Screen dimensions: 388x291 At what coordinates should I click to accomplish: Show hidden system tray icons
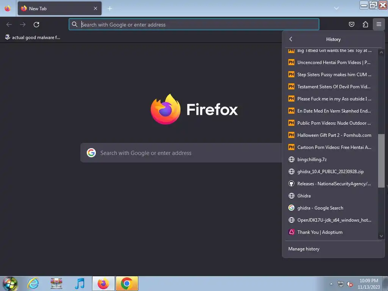tap(331, 284)
